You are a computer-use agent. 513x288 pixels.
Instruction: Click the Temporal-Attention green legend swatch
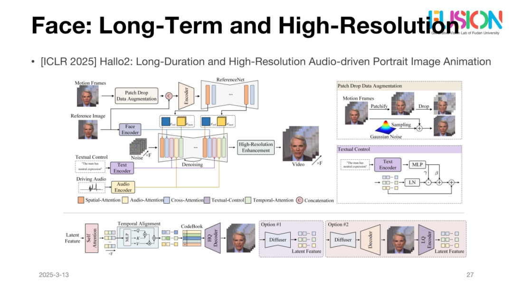tap(248, 200)
